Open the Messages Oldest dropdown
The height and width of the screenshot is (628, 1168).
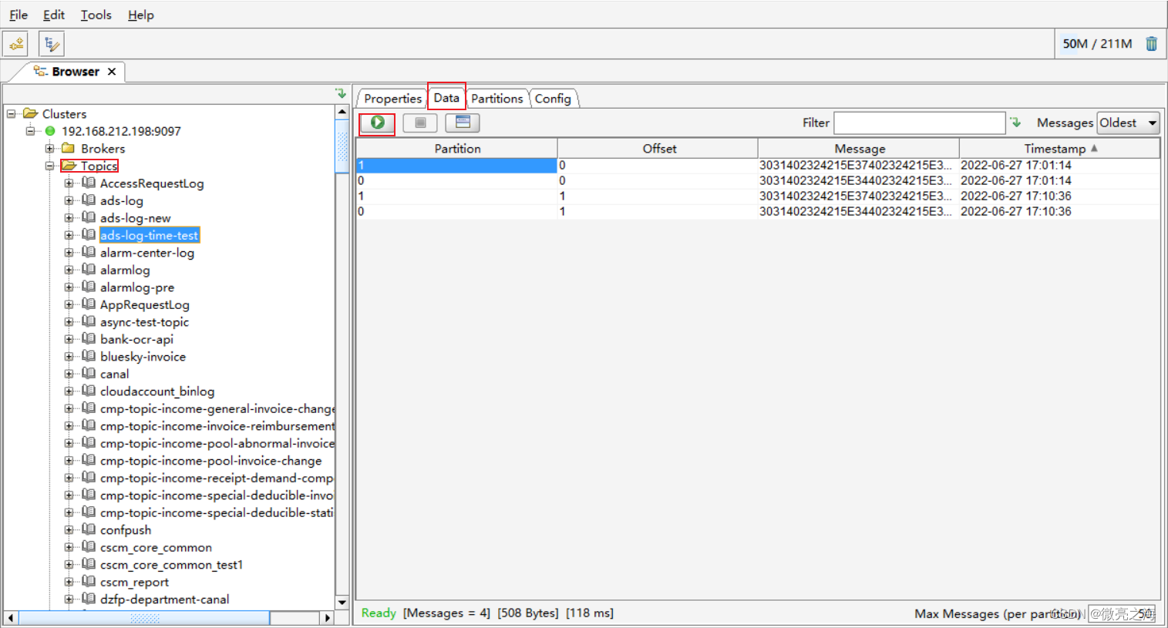pyautogui.click(x=1129, y=123)
